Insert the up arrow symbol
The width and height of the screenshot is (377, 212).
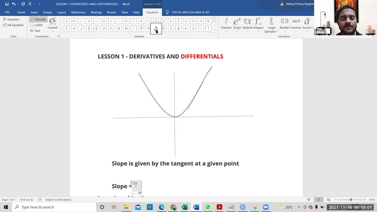point(208,29)
